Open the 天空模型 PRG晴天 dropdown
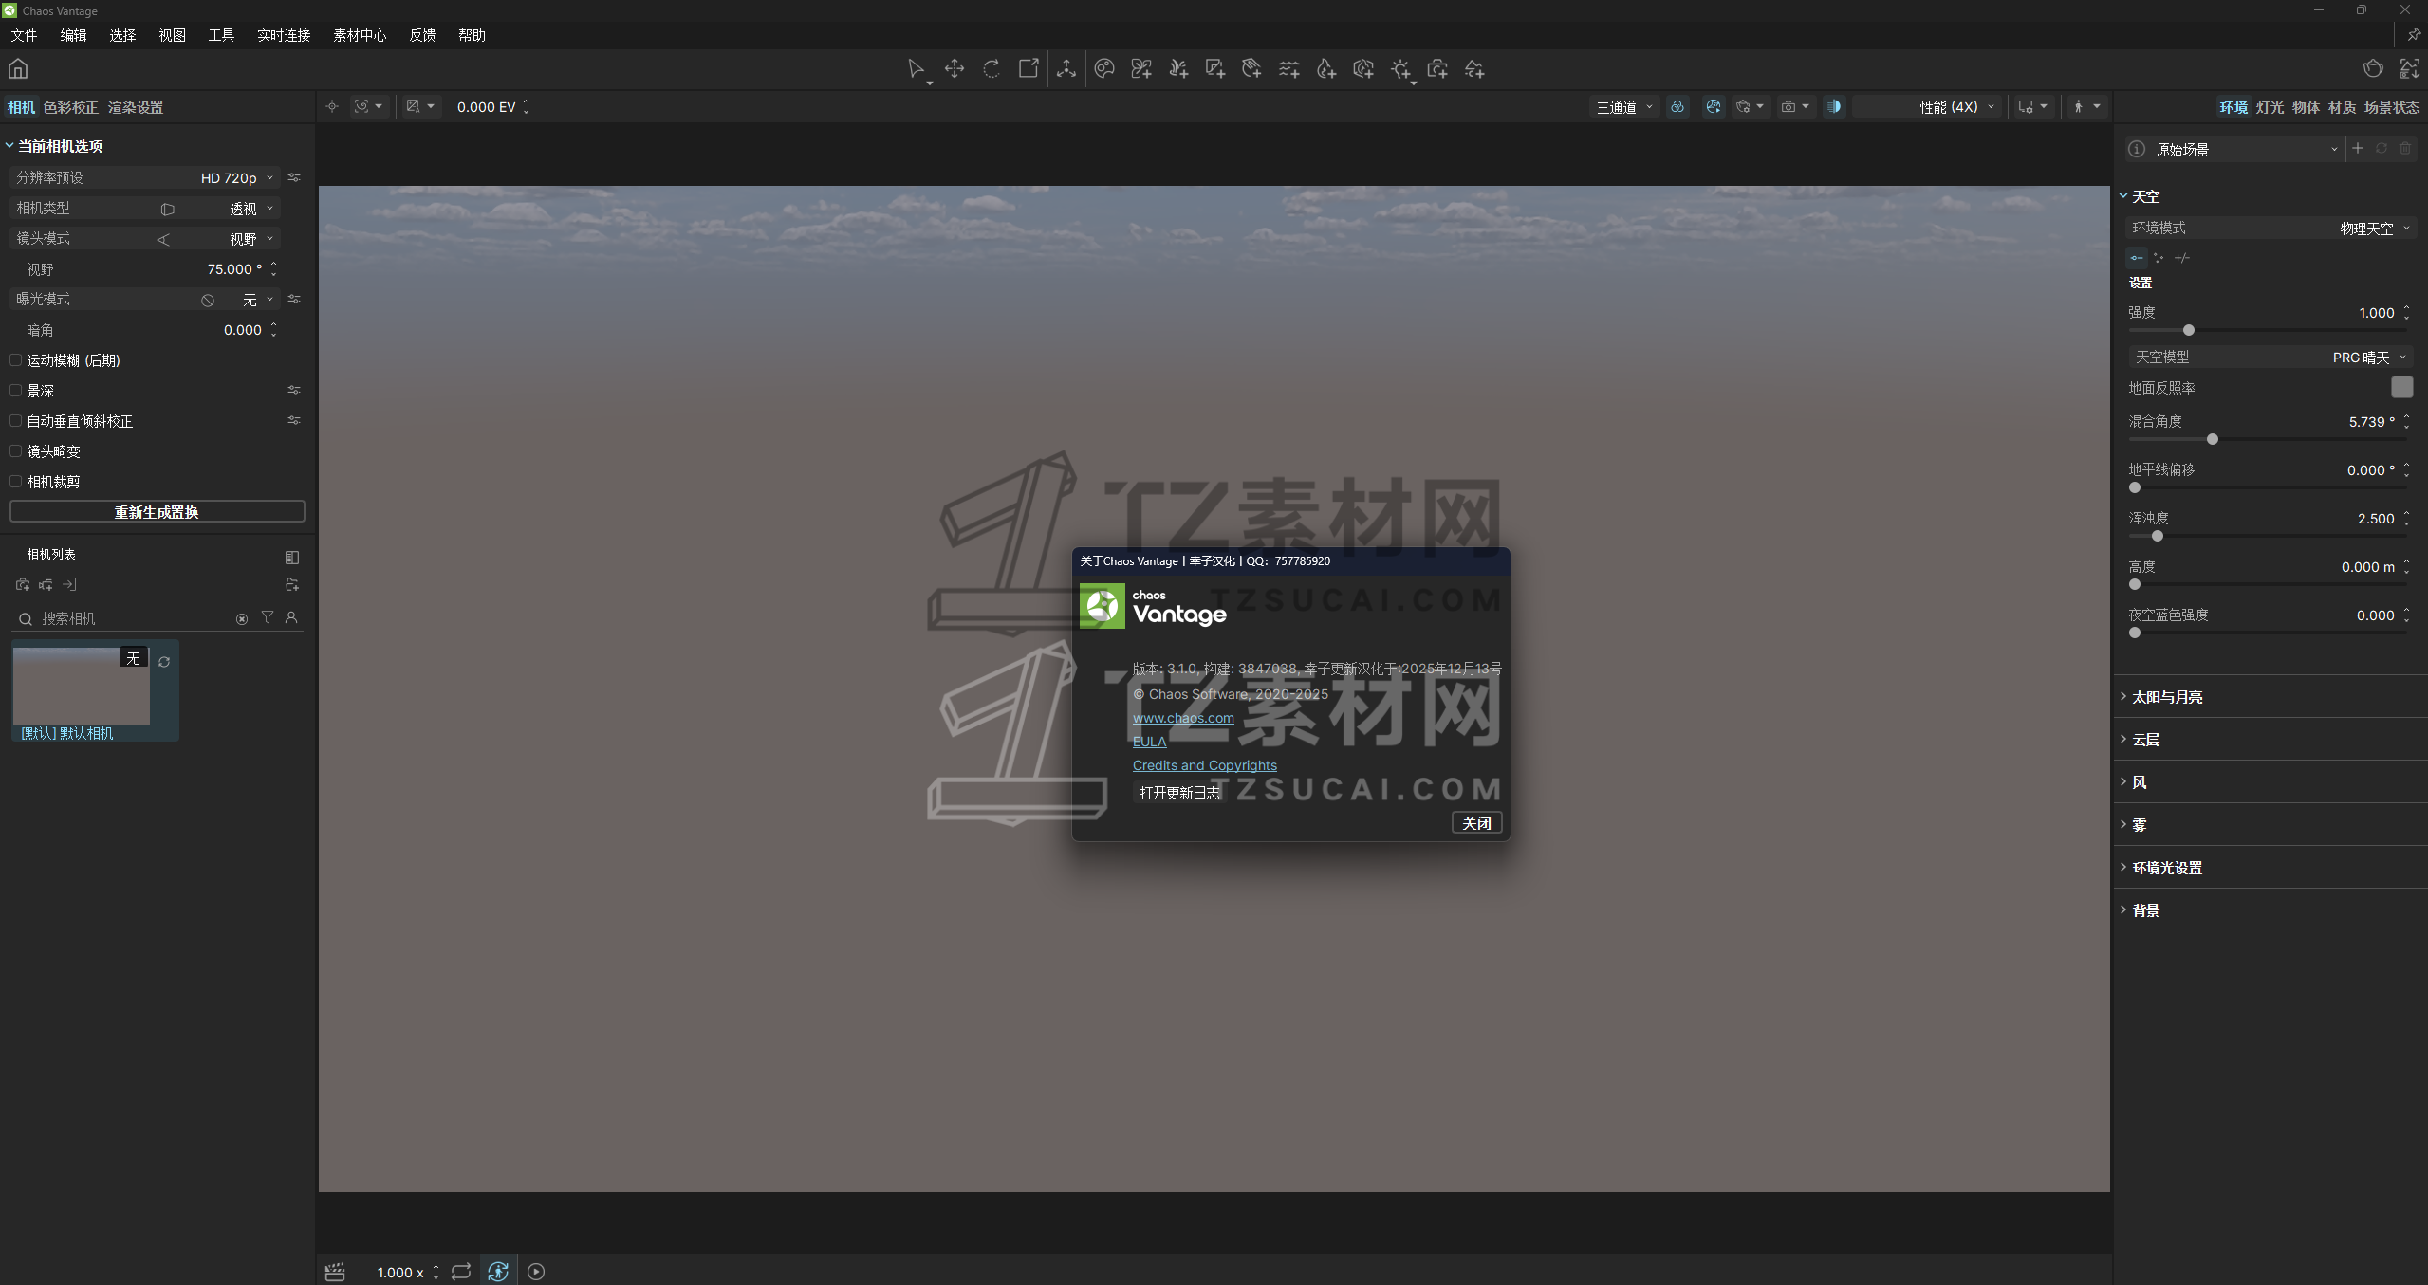The image size is (2428, 1285). click(x=2366, y=356)
